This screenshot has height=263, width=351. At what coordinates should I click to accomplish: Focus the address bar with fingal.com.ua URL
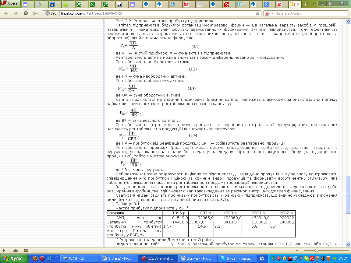[x=157, y=13]
